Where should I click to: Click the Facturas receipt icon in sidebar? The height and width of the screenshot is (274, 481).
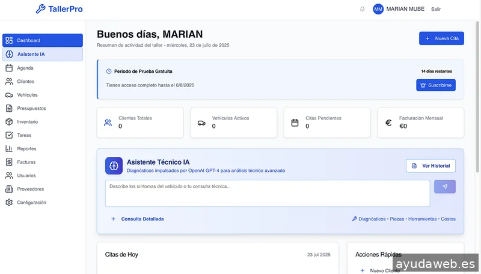click(9, 162)
